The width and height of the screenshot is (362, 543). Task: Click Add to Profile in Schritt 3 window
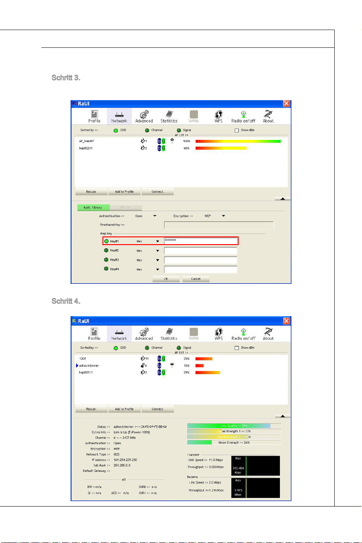(x=124, y=191)
